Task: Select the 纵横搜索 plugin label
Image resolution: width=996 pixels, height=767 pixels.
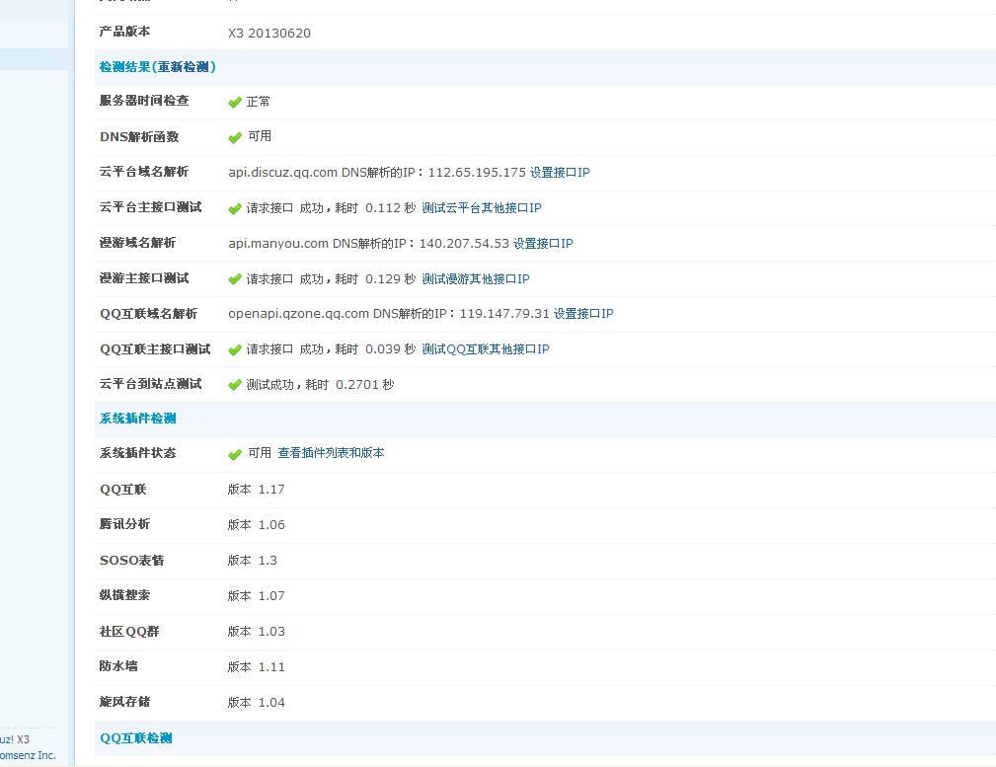Action: click(125, 595)
